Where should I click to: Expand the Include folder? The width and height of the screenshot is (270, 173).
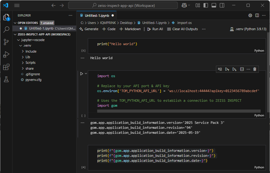31,51
